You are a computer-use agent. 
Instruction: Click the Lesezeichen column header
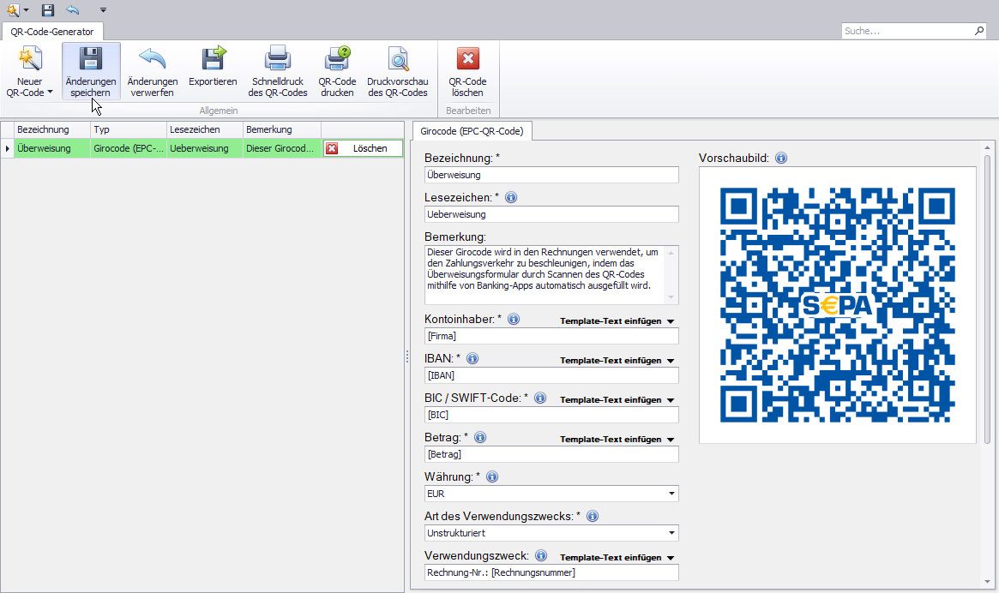coord(205,129)
